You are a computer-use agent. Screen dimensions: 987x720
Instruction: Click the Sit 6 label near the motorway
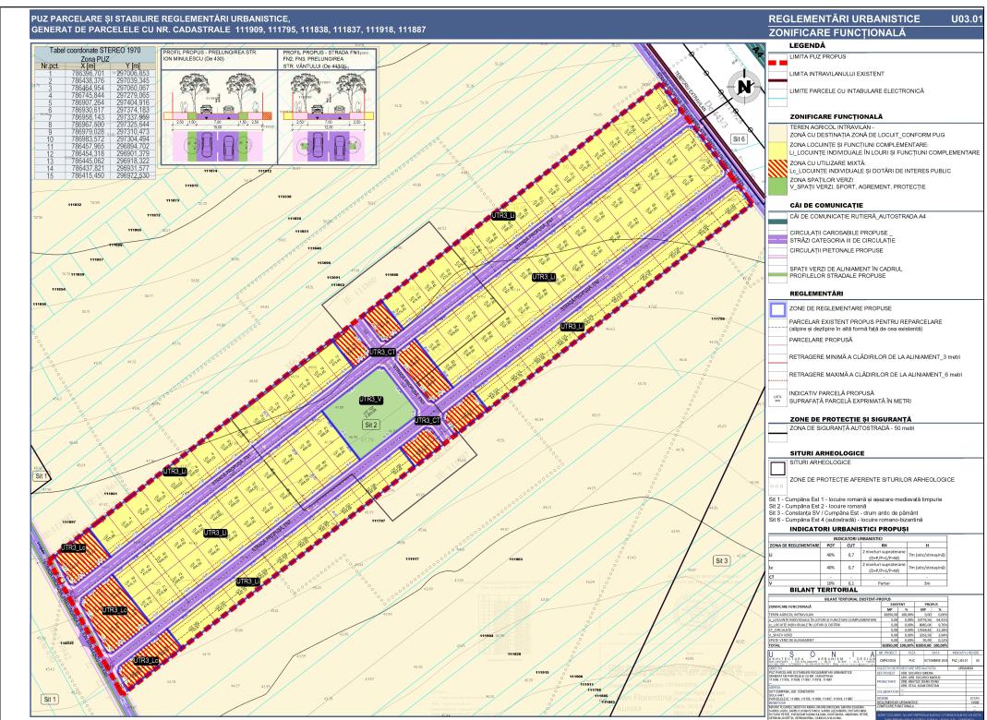[739, 138]
